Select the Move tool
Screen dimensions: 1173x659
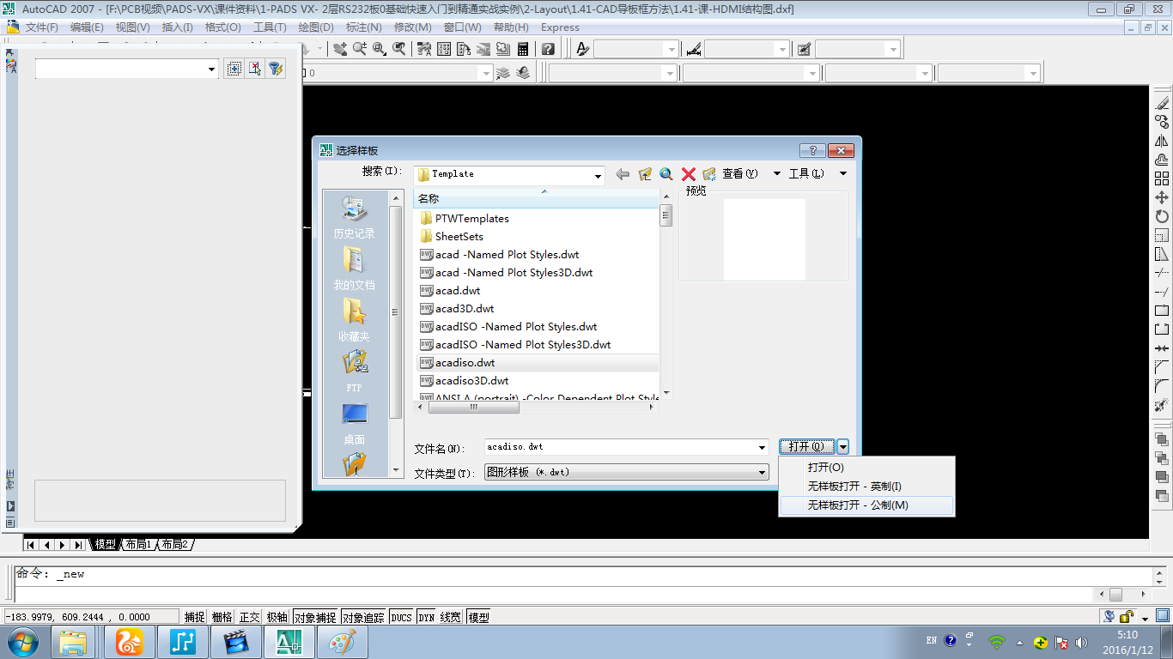pos(1162,197)
